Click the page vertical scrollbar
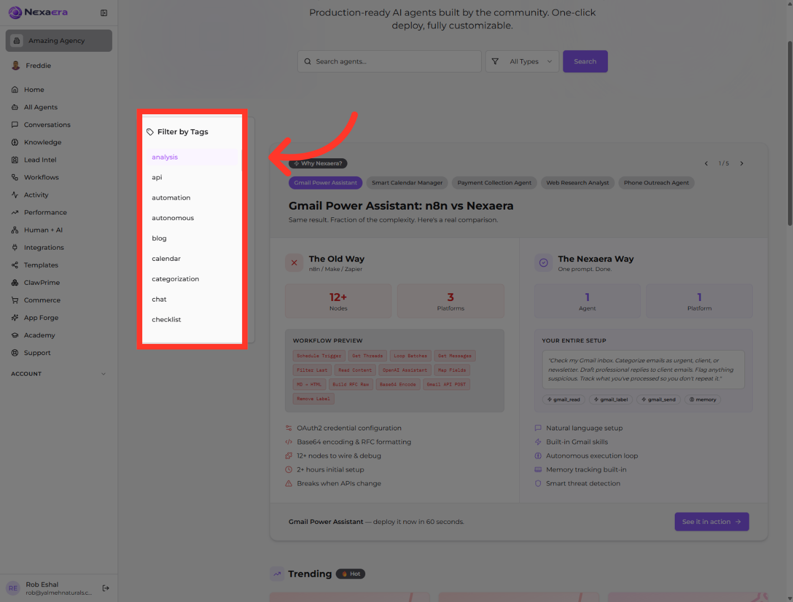Image resolution: width=793 pixels, height=602 pixels. coord(790,134)
